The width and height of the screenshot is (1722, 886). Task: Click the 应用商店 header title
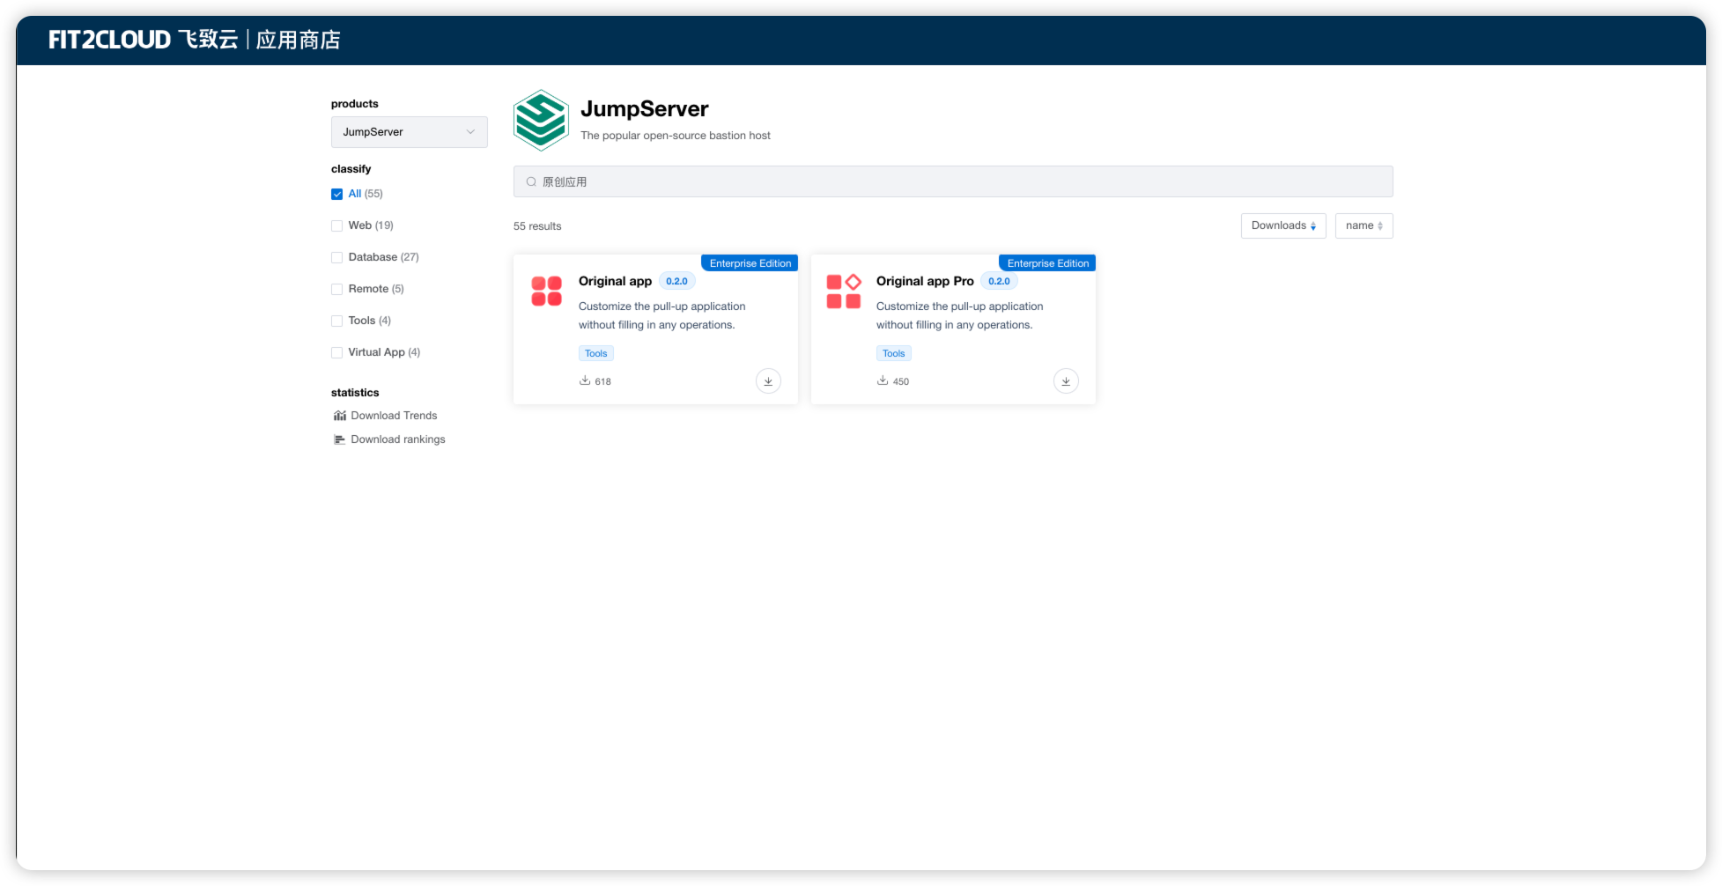click(298, 40)
